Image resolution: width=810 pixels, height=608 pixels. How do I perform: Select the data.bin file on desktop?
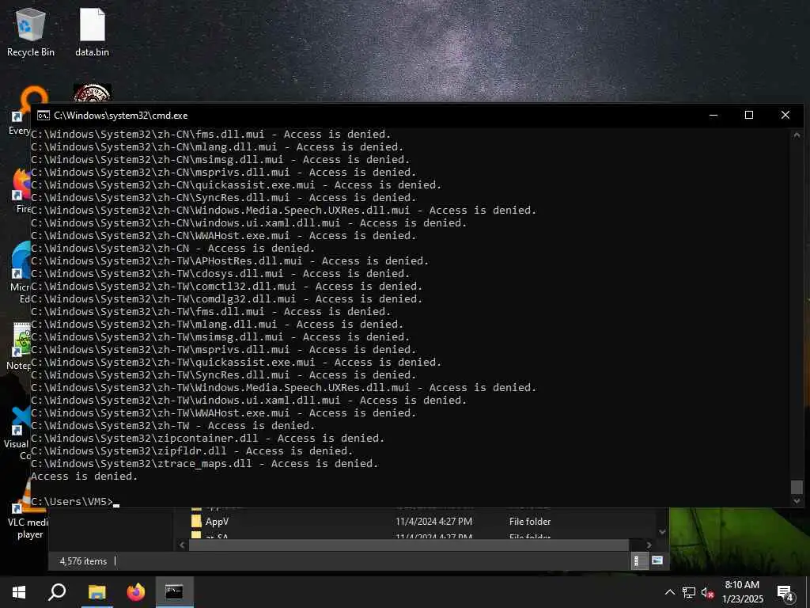[92, 32]
